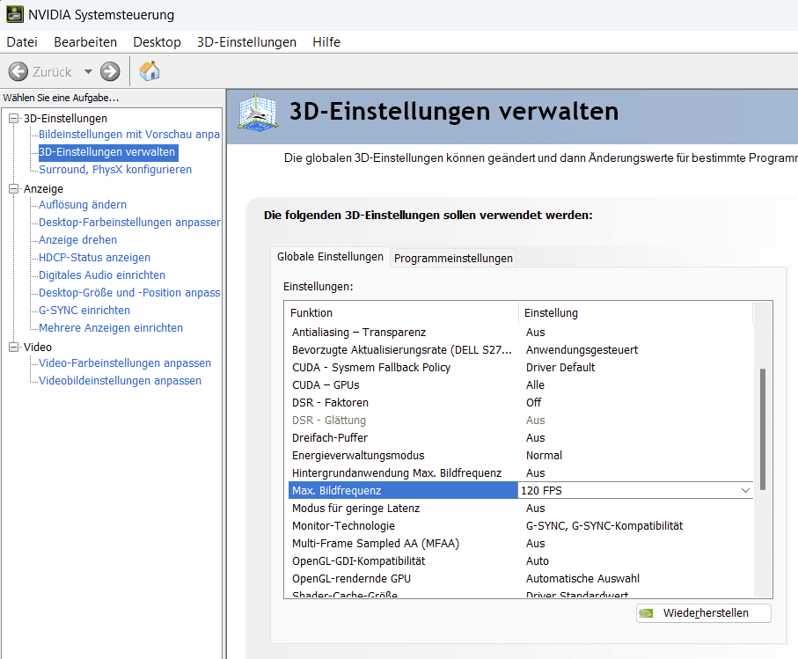This screenshot has height=659, width=798.
Task: Select the Energieverwaltungsmodus row
Action: coord(520,456)
